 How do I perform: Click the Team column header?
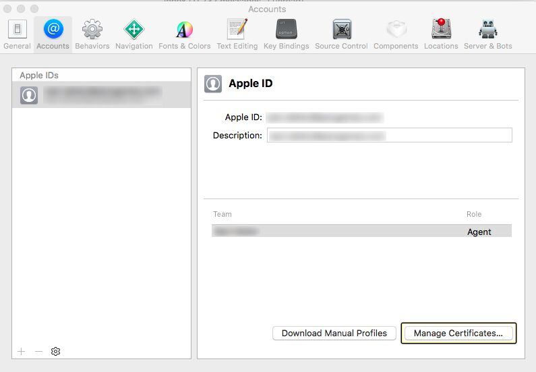coord(222,214)
